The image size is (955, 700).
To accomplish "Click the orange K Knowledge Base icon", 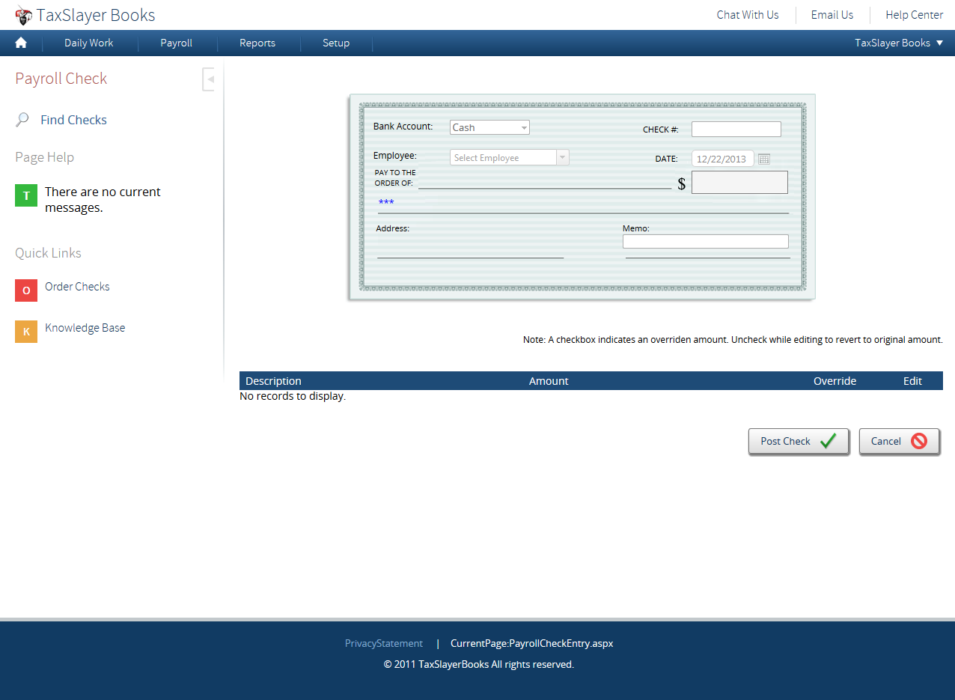I will [x=26, y=332].
